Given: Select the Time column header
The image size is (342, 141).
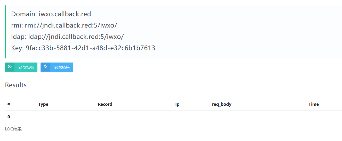Looking at the screenshot, I should click(x=313, y=104).
